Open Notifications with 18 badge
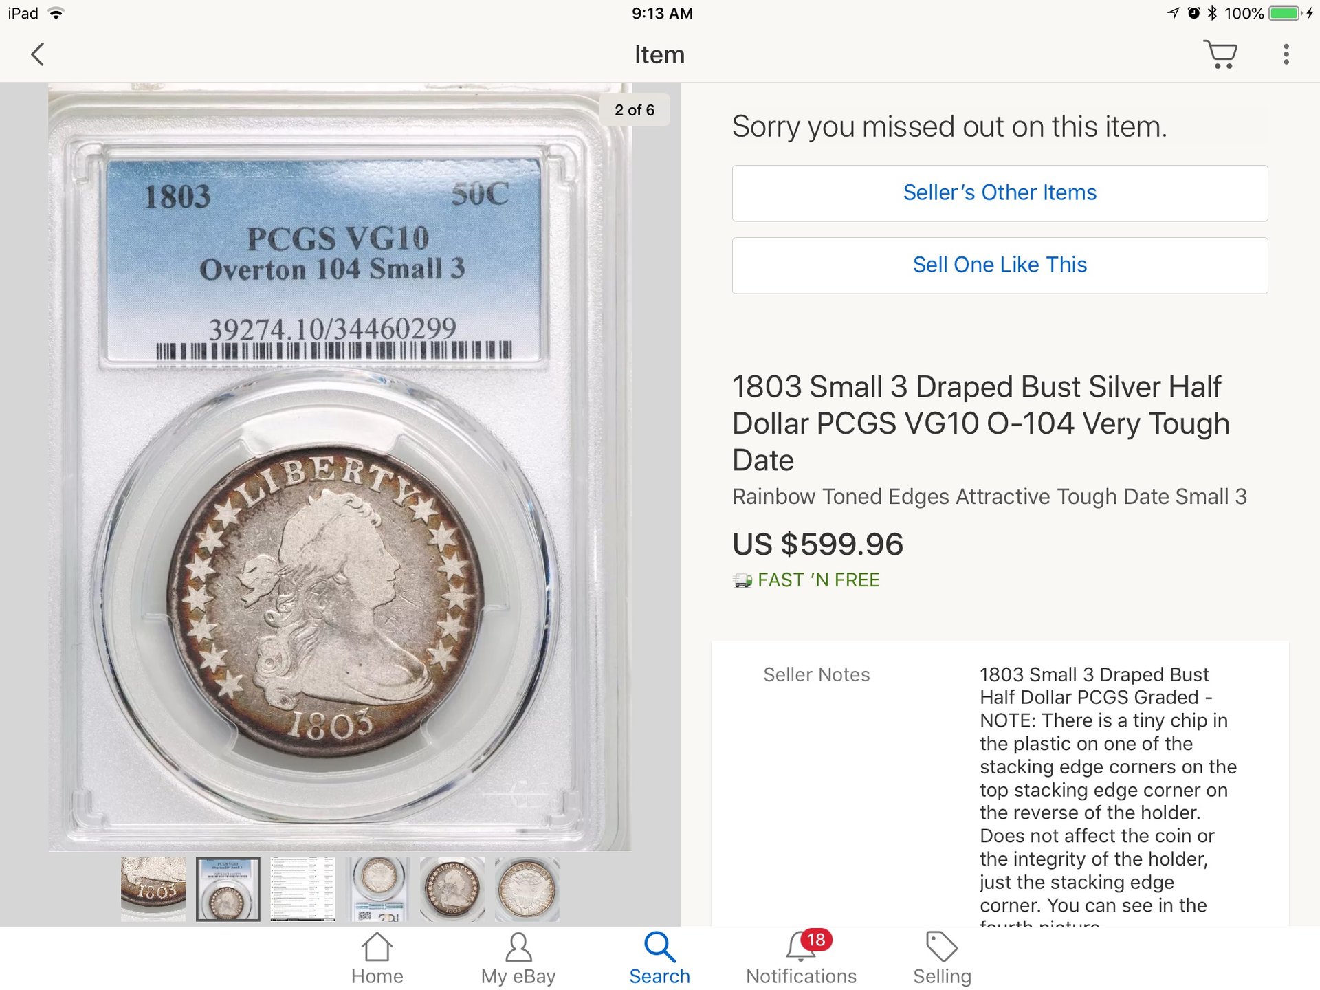 pos(801,959)
